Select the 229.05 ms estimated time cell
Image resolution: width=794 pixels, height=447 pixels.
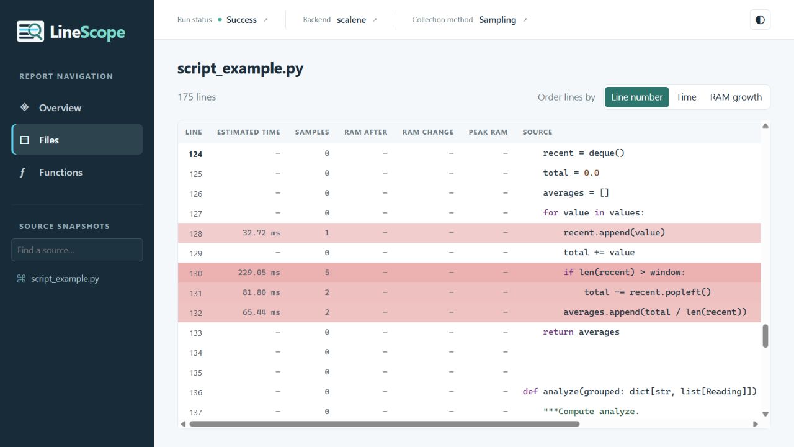259,273
